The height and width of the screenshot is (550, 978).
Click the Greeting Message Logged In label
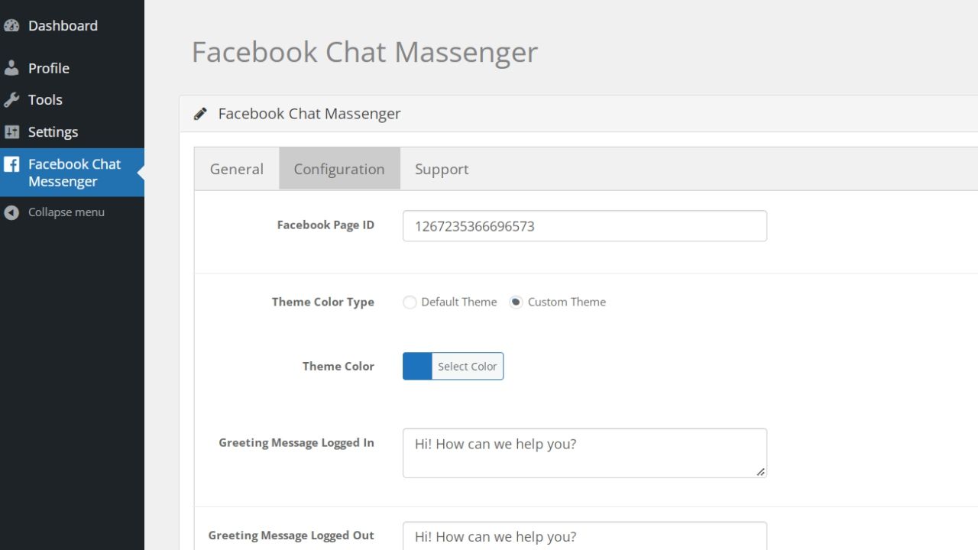(296, 443)
